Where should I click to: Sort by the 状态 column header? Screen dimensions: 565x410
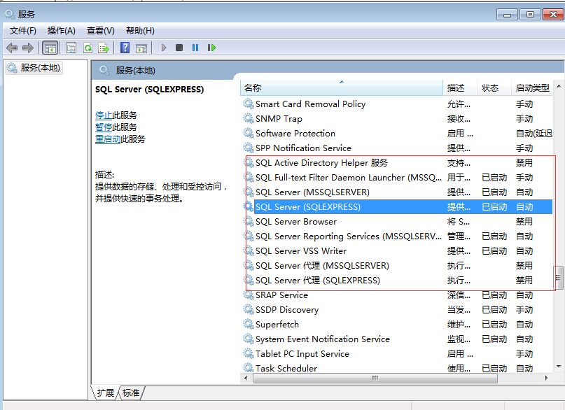pyautogui.click(x=494, y=88)
